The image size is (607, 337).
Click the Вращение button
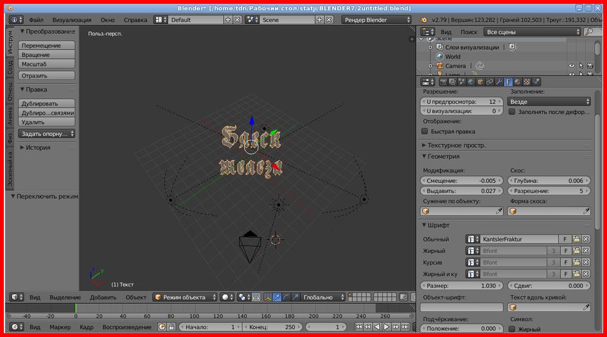46,54
